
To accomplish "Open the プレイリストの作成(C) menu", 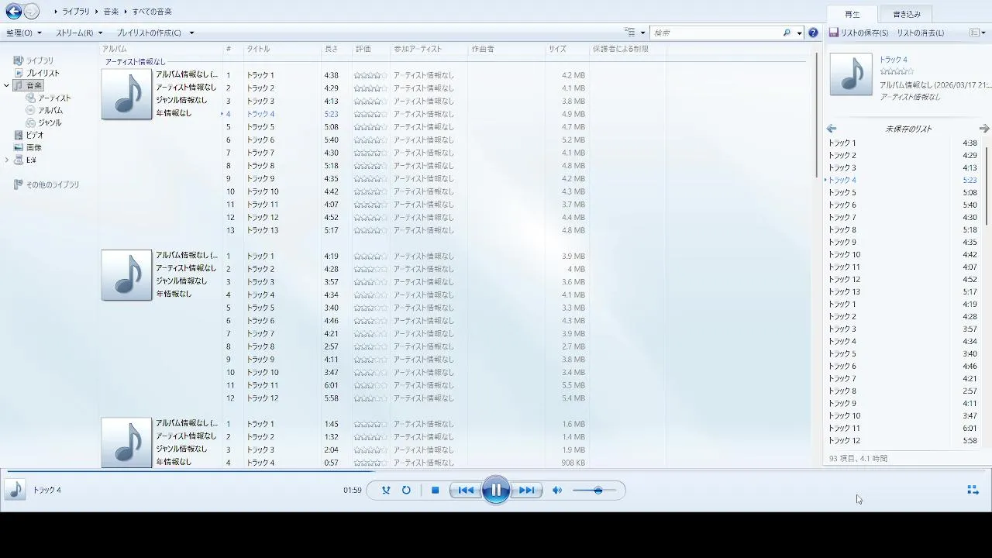I will tap(149, 33).
